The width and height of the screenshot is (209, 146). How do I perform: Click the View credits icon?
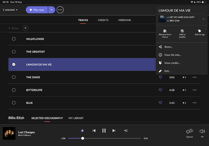160,63
